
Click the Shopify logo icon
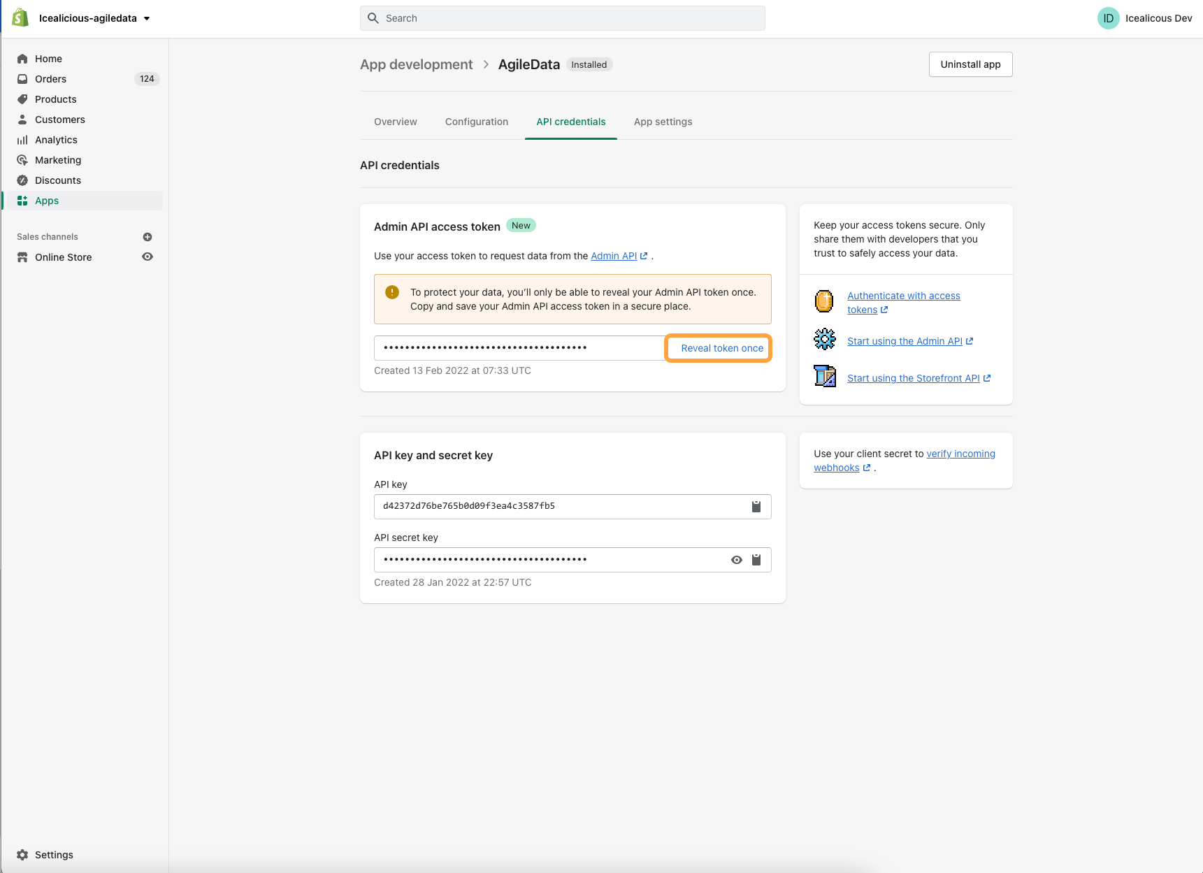[20, 17]
